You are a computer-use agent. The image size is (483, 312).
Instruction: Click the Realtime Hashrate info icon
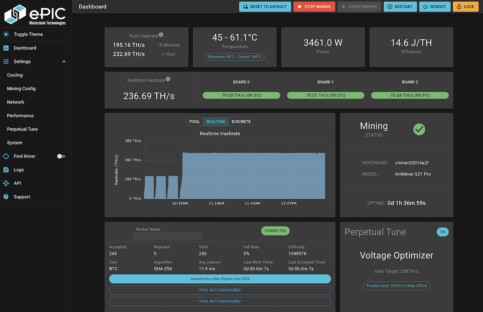coord(167,79)
